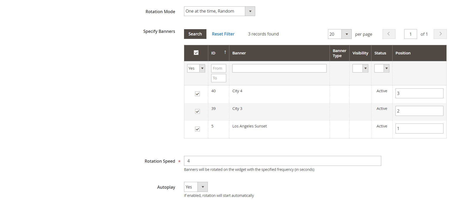Click the current page number field
Image resolution: width=459 pixels, height=205 pixels.
[x=410, y=34]
